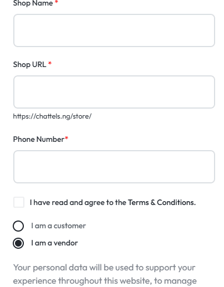Viewport: 224px width, 287px height.
Task: Click the 'Your personal data will be used' text
Action: (74, 268)
